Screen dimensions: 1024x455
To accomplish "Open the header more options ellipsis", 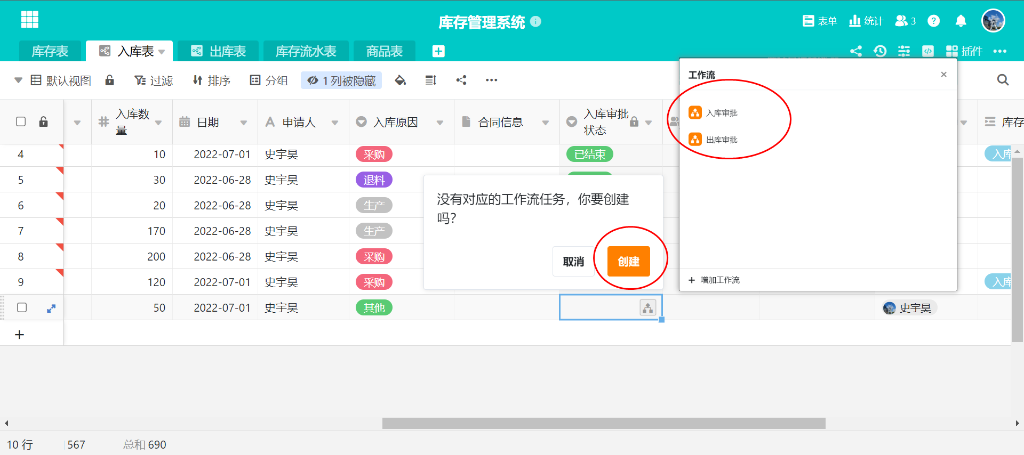I will [x=1000, y=51].
